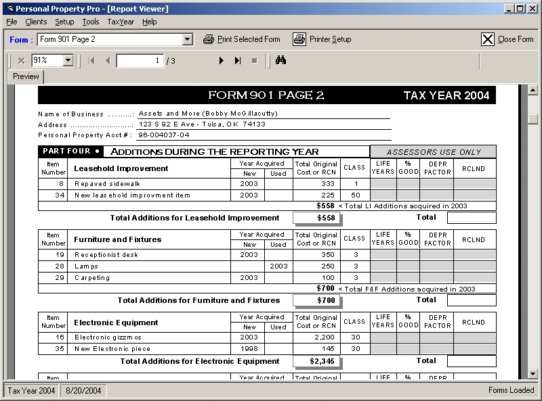This screenshot has width=542, height=401.
Task: Click the 2,200 cost value
Action: click(x=325, y=337)
